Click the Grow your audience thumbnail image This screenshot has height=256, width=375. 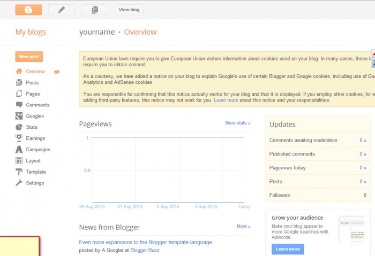pos(351,230)
